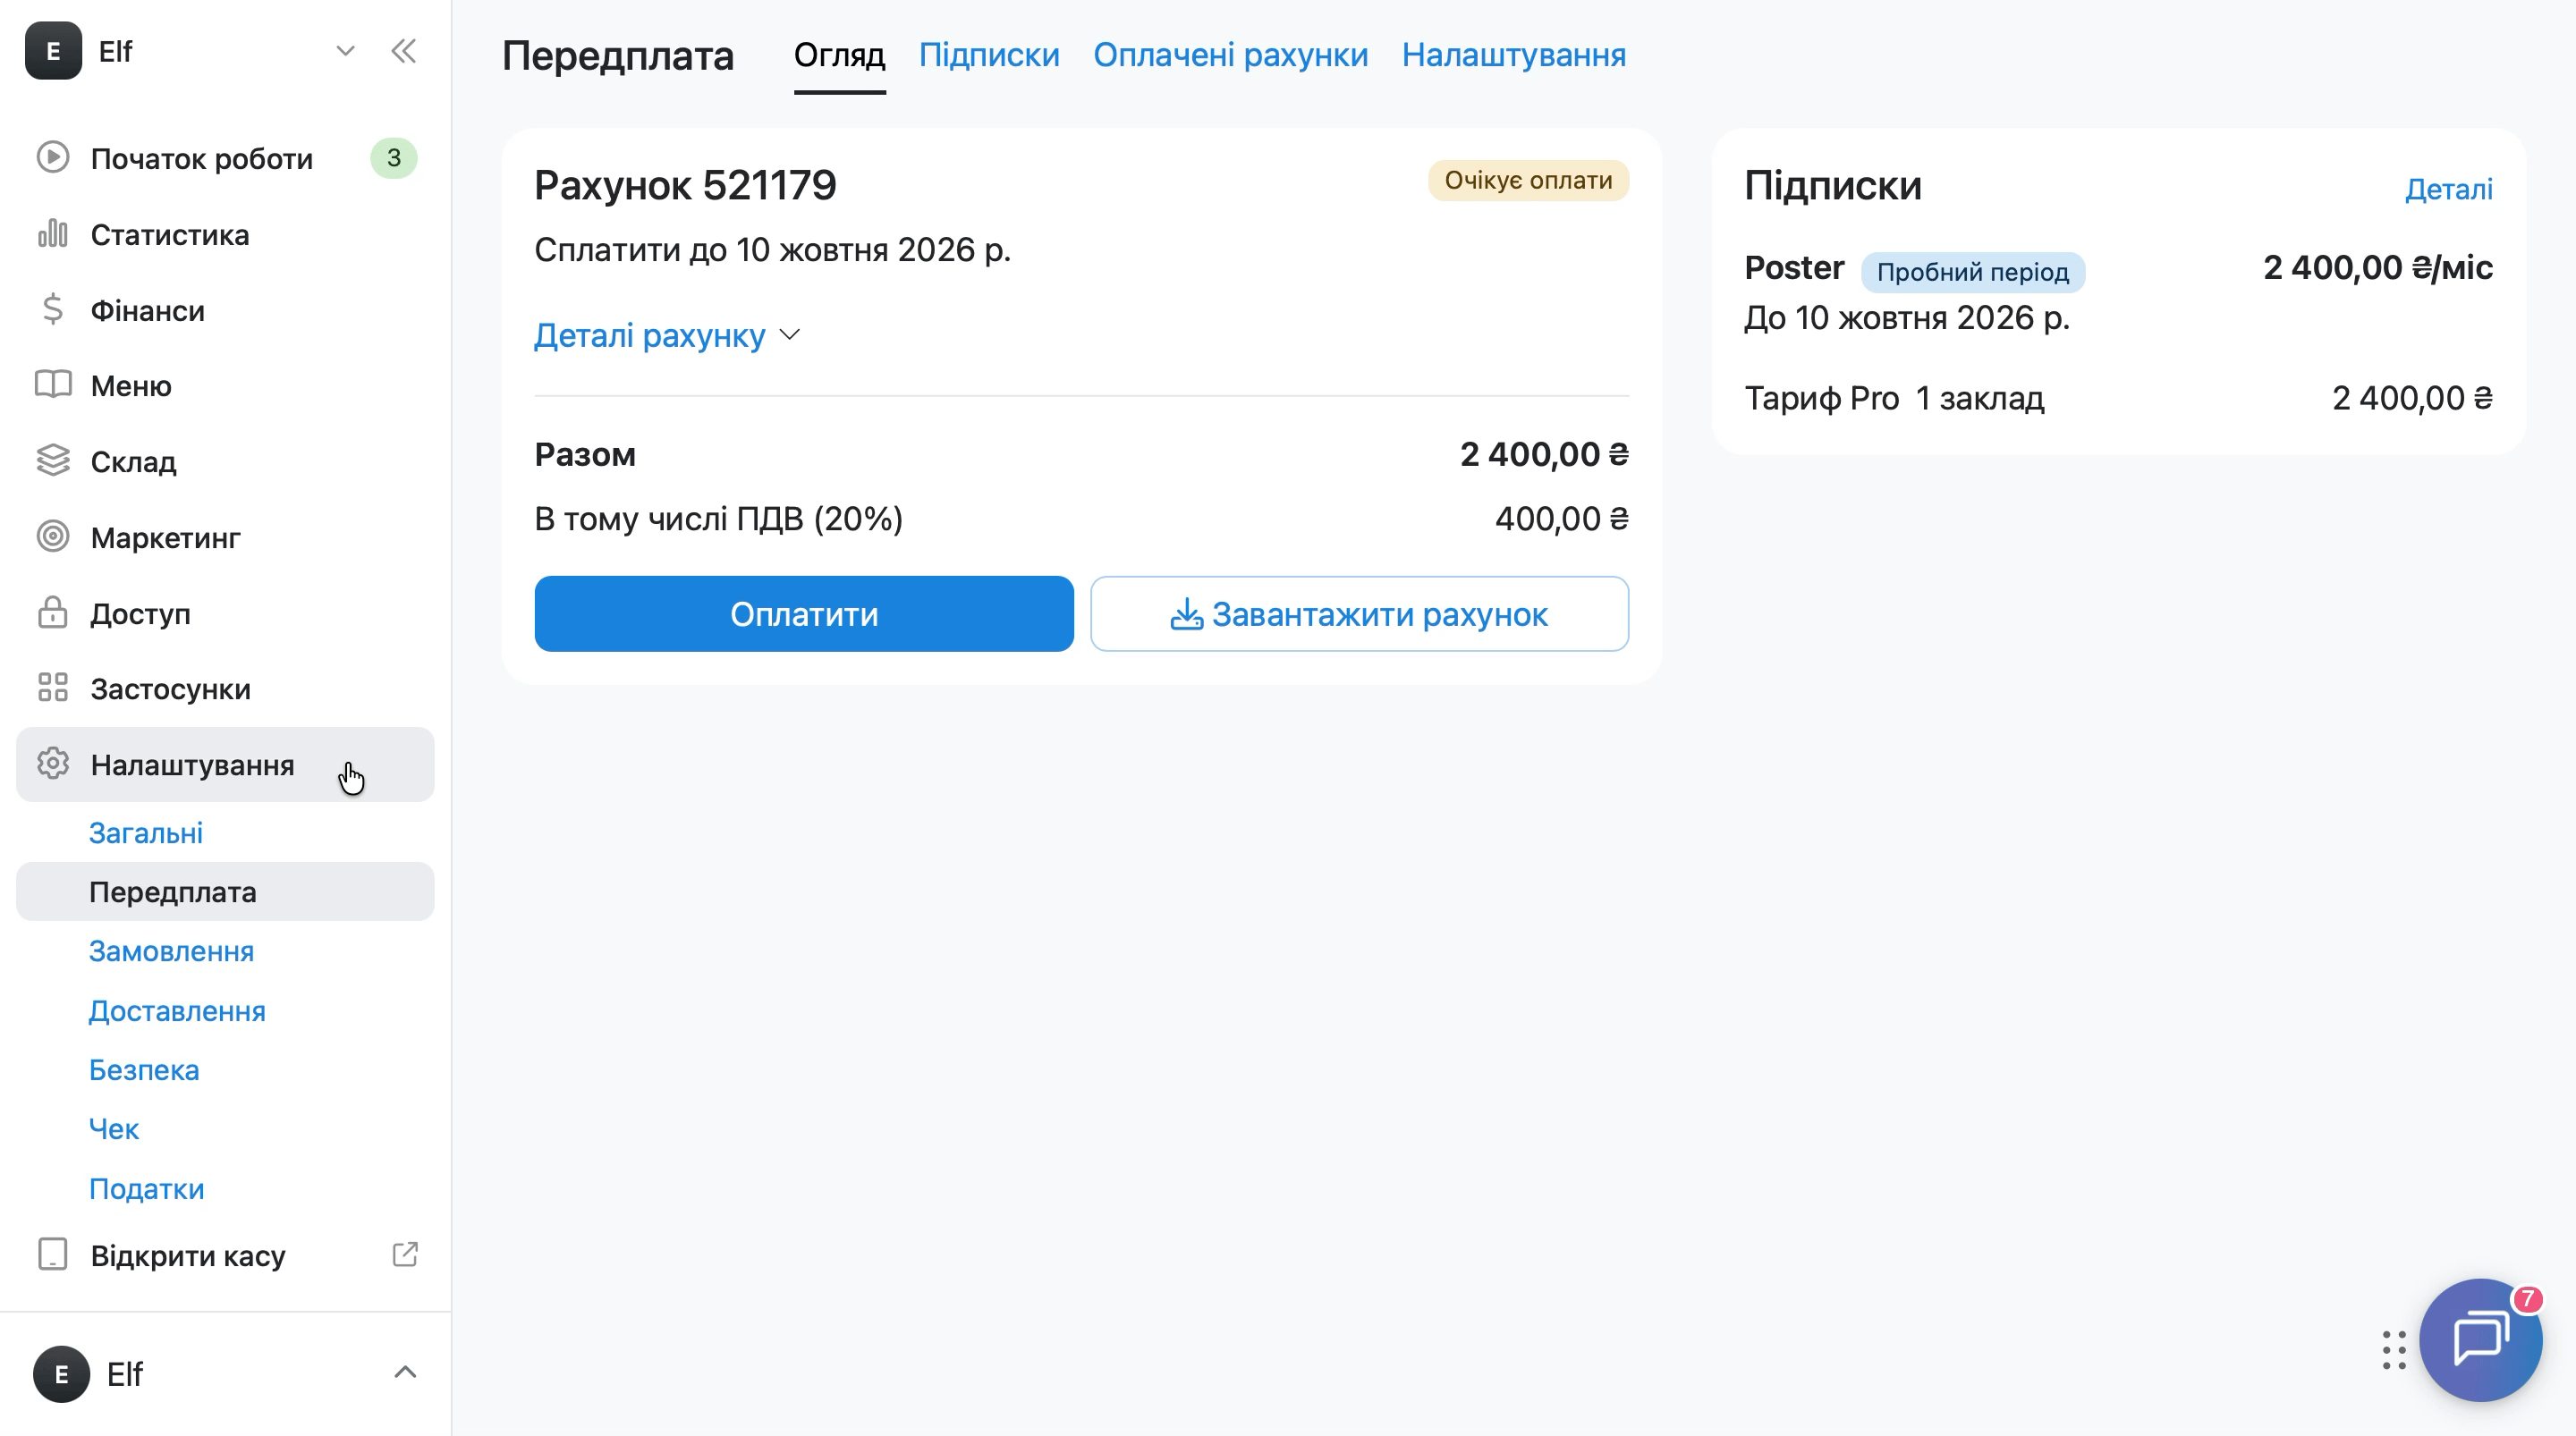
Task: Click the external-link icon on Відкрити касу
Action: click(404, 1255)
